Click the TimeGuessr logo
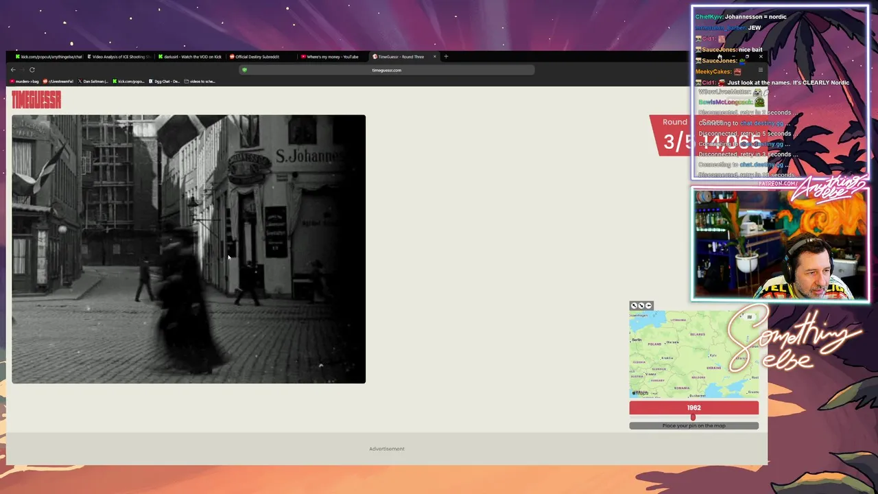The height and width of the screenshot is (494, 878). click(36, 100)
